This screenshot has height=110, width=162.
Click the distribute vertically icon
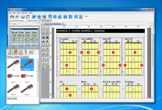pyautogui.click(x=81, y=16)
